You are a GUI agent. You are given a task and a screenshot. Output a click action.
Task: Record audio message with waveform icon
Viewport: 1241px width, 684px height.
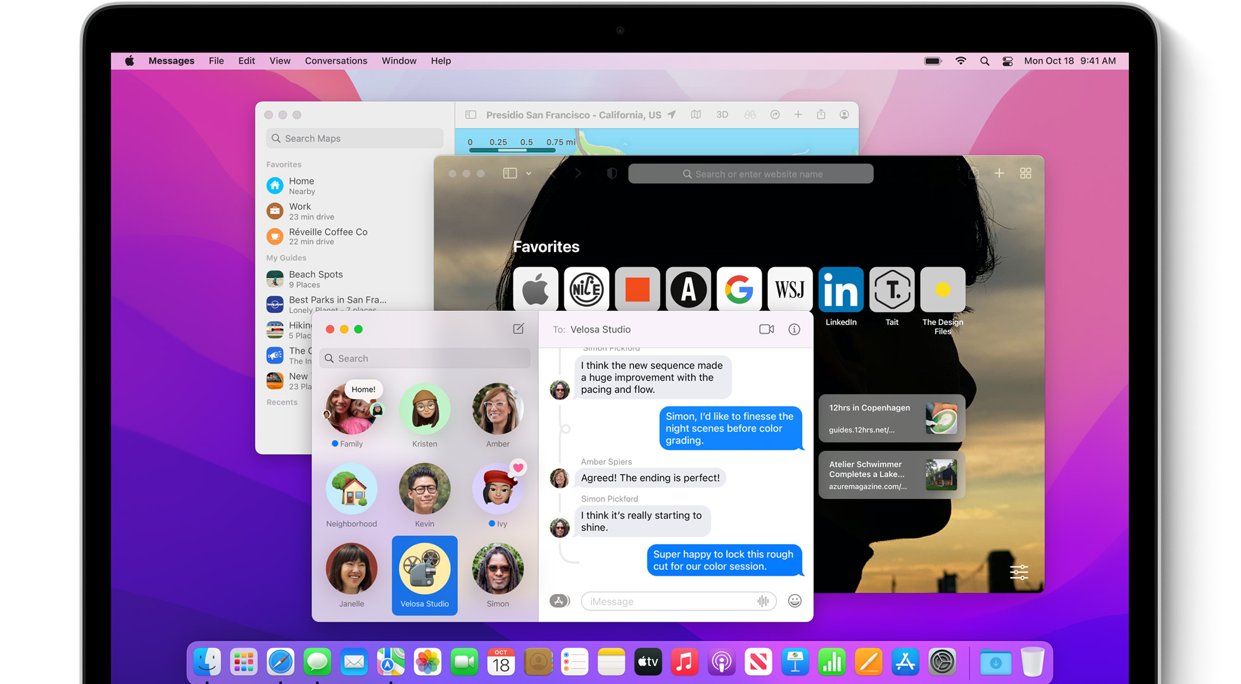(763, 601)
